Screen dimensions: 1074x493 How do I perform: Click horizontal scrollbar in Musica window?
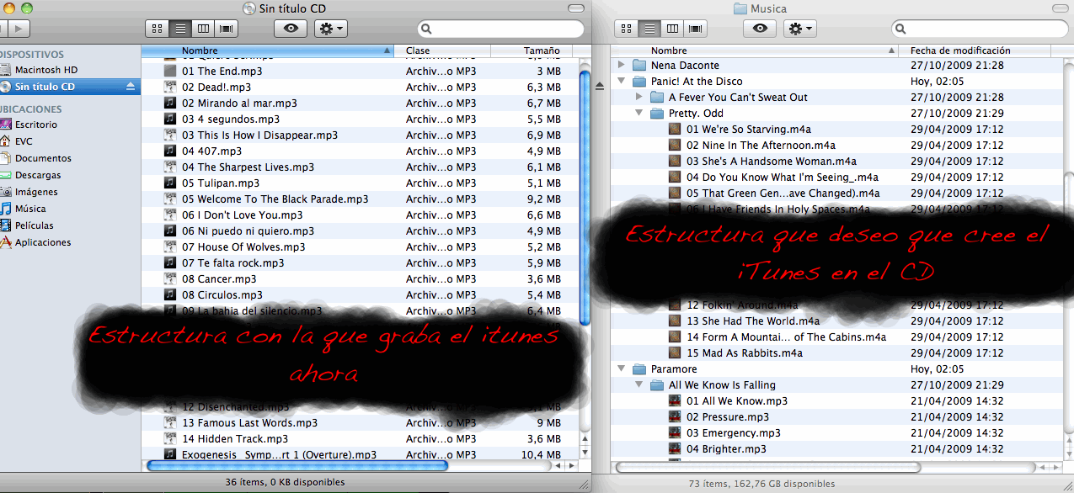(767, 467)
